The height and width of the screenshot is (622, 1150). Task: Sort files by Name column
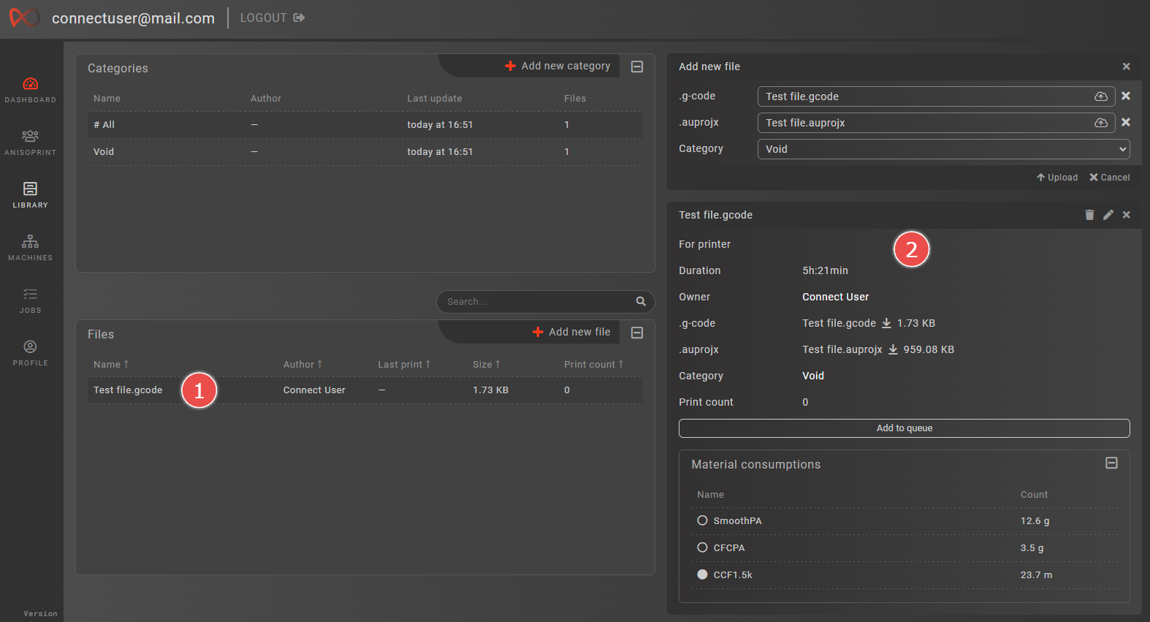(111, 364)
